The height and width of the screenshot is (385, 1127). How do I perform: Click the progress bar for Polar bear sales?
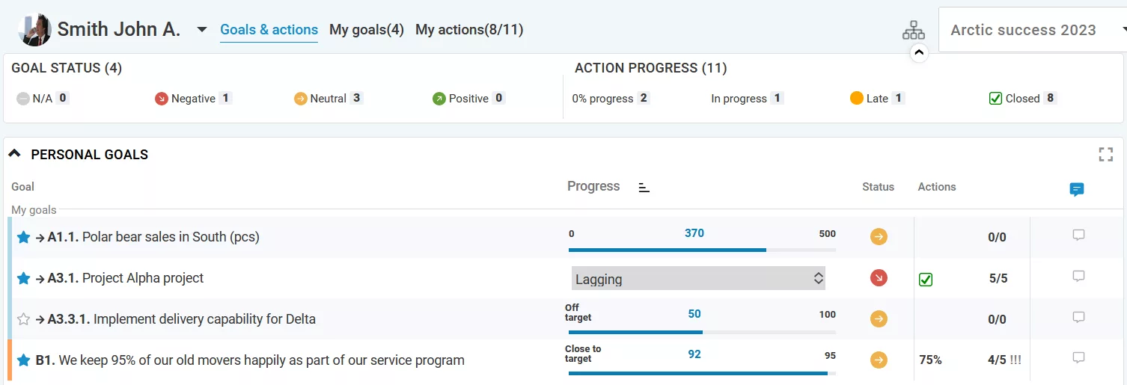click(x=702, y=250)
